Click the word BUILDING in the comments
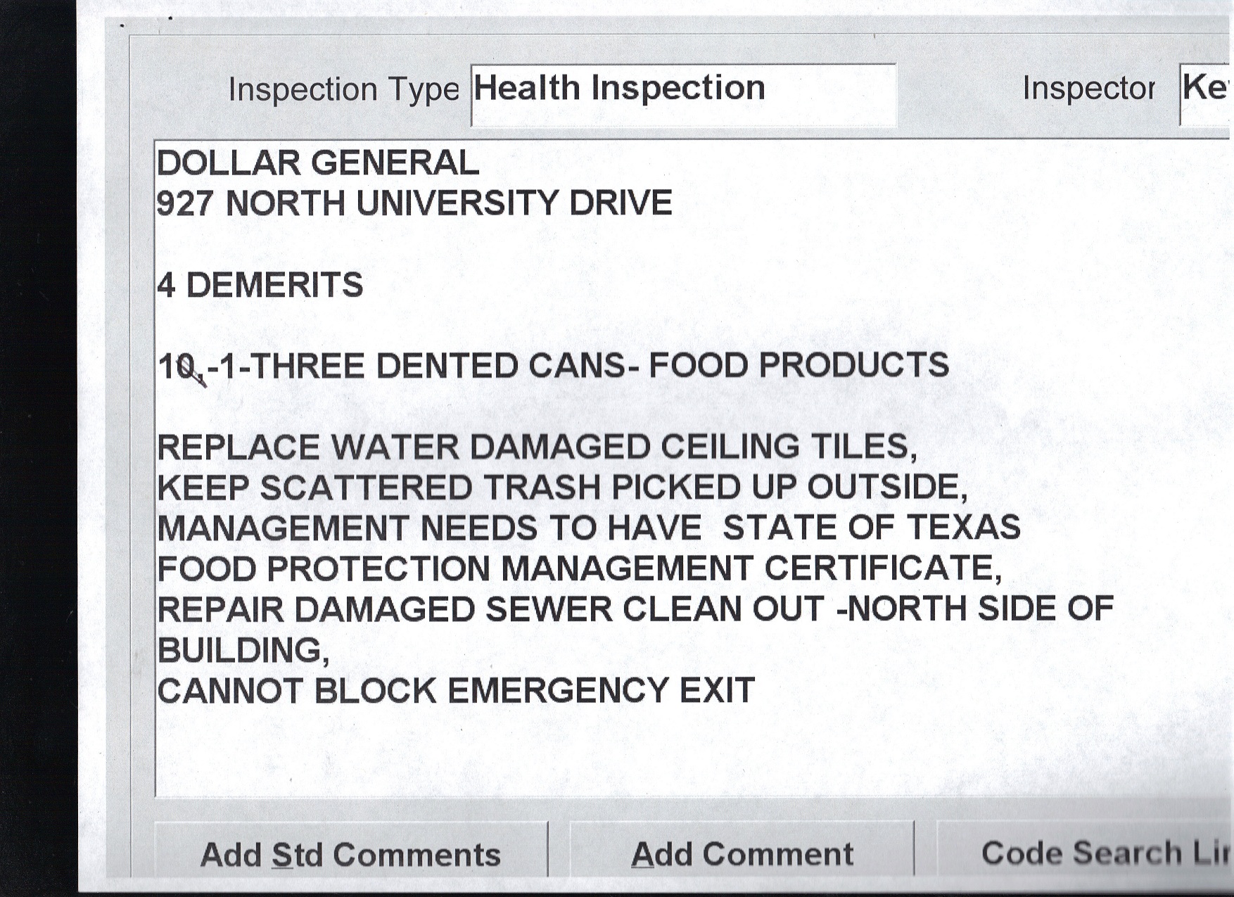Screen dimensions: 1234x897 [239, 651]
